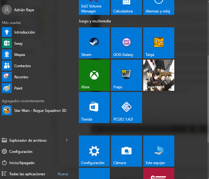Click the Nueva link
209x179 pixels.
coord(63,174)
